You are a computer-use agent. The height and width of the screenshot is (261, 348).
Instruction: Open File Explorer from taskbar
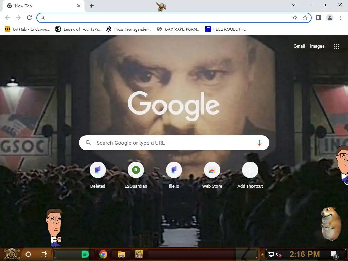tap(121, 254)
